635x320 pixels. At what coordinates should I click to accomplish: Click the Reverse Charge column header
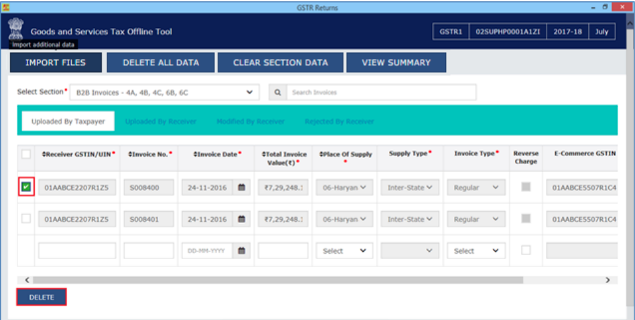coord(526,157)
